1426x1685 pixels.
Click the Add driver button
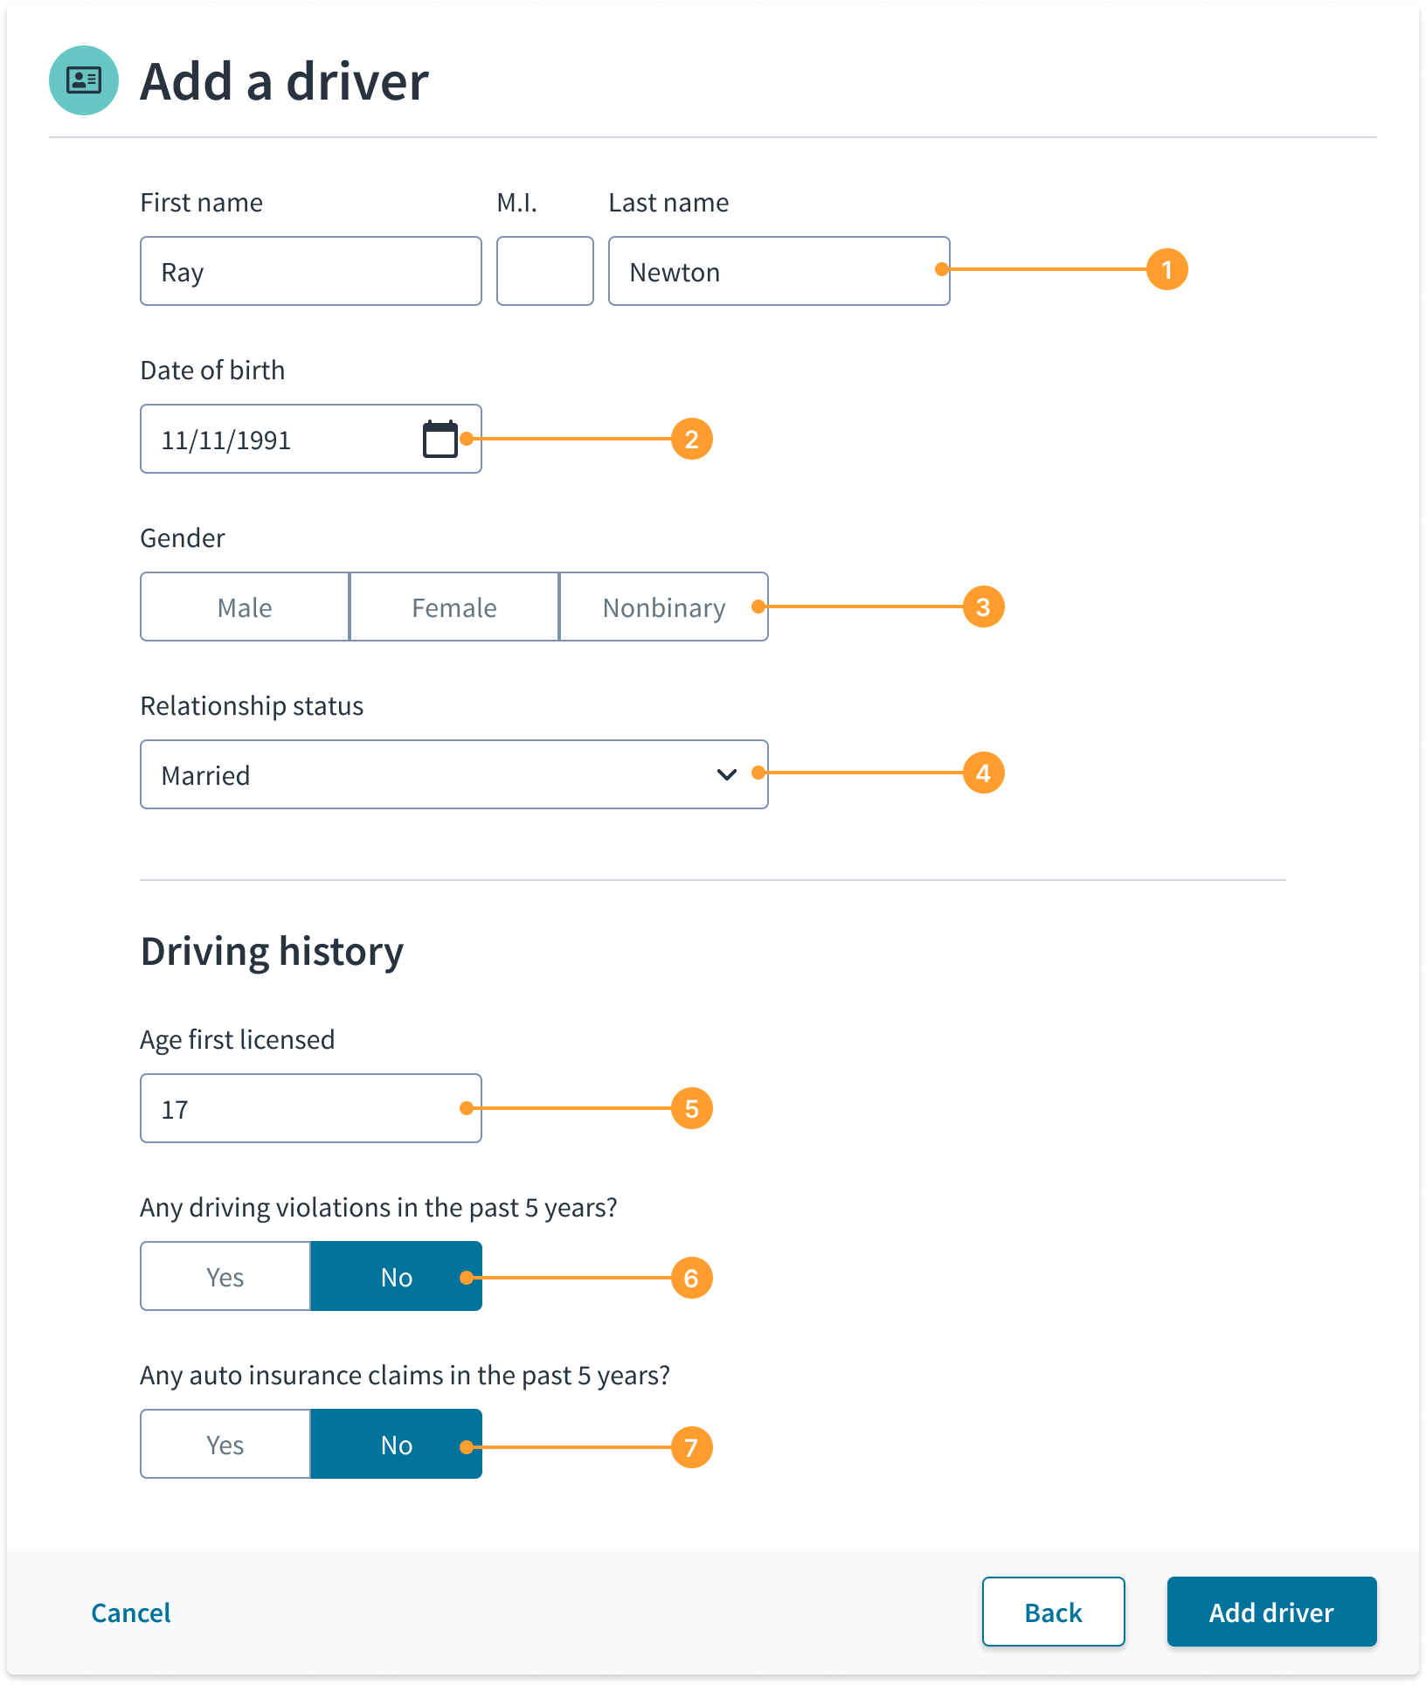(1271, 1612)
